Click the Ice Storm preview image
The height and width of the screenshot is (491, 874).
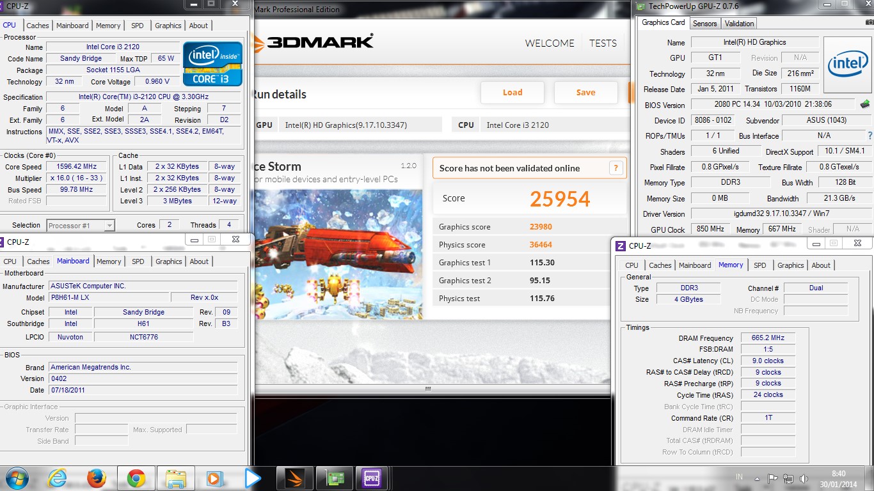point(338,254)
